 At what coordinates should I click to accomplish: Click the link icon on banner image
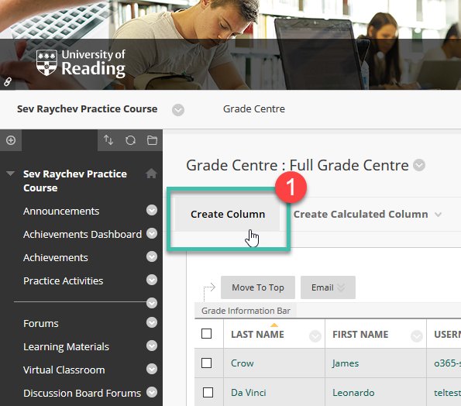pyautogui.click(x=8, y=81)
